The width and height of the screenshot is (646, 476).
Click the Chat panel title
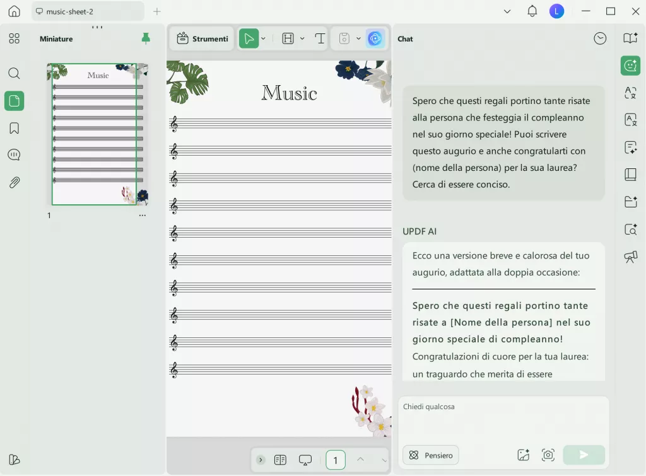coord(405,38)
